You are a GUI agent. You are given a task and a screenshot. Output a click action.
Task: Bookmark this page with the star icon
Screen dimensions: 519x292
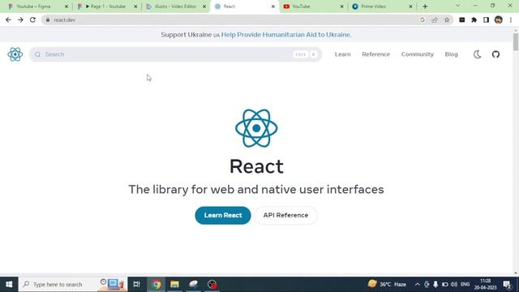447,19
